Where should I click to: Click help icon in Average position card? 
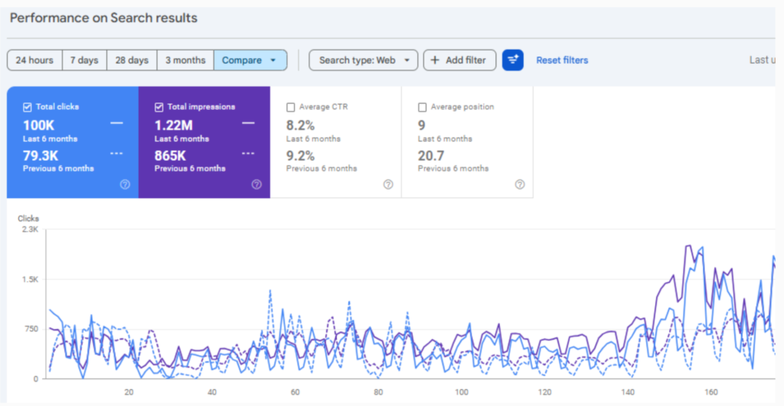point(520,184)
